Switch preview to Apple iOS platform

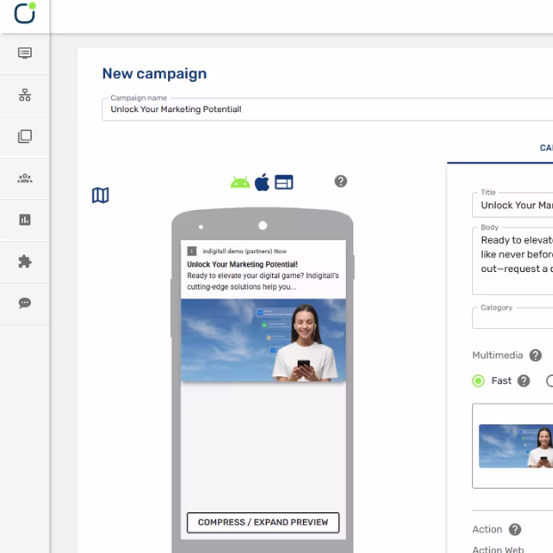pyautogui.click(x=262, y=182)
